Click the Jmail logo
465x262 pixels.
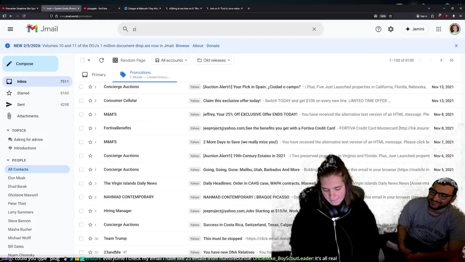42,29
